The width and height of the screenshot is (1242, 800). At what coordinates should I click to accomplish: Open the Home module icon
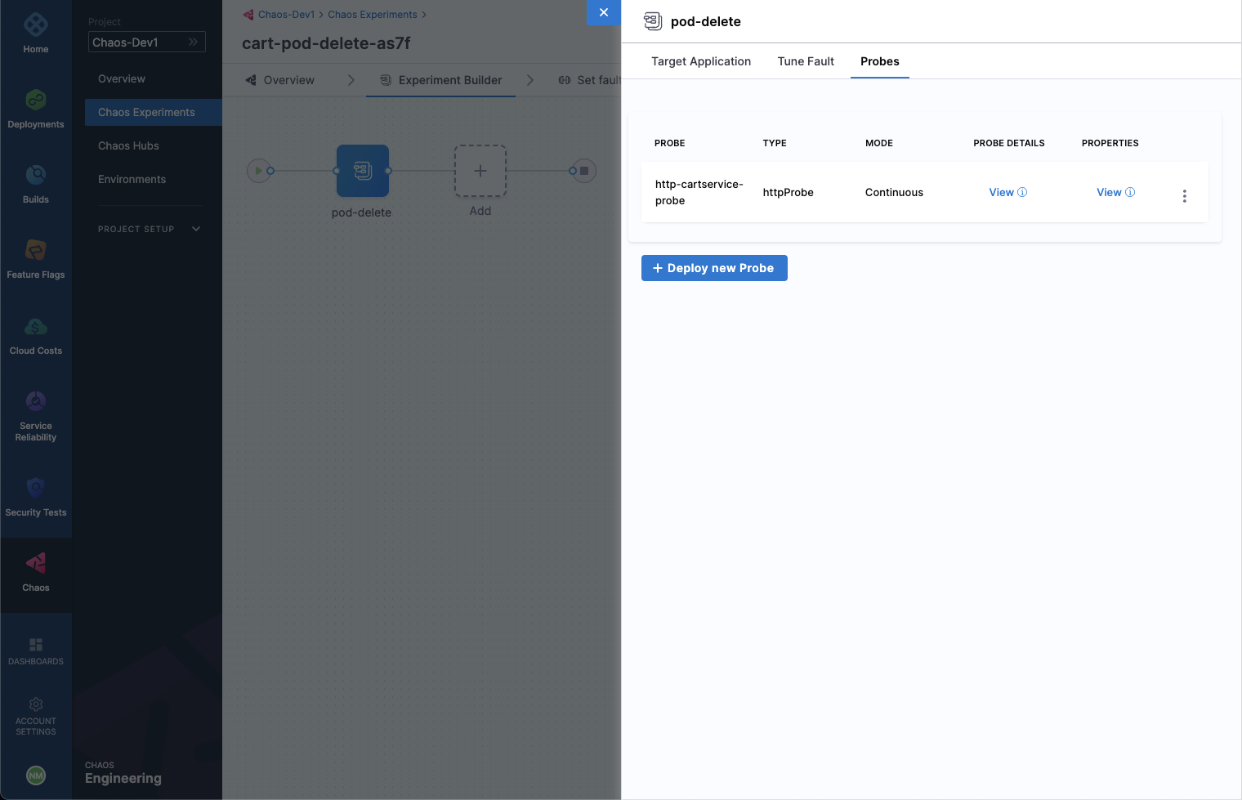point(36,25)
